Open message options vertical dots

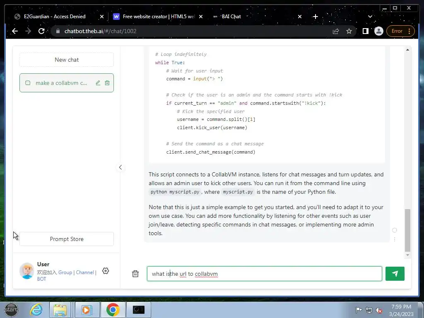pos(395,239)
